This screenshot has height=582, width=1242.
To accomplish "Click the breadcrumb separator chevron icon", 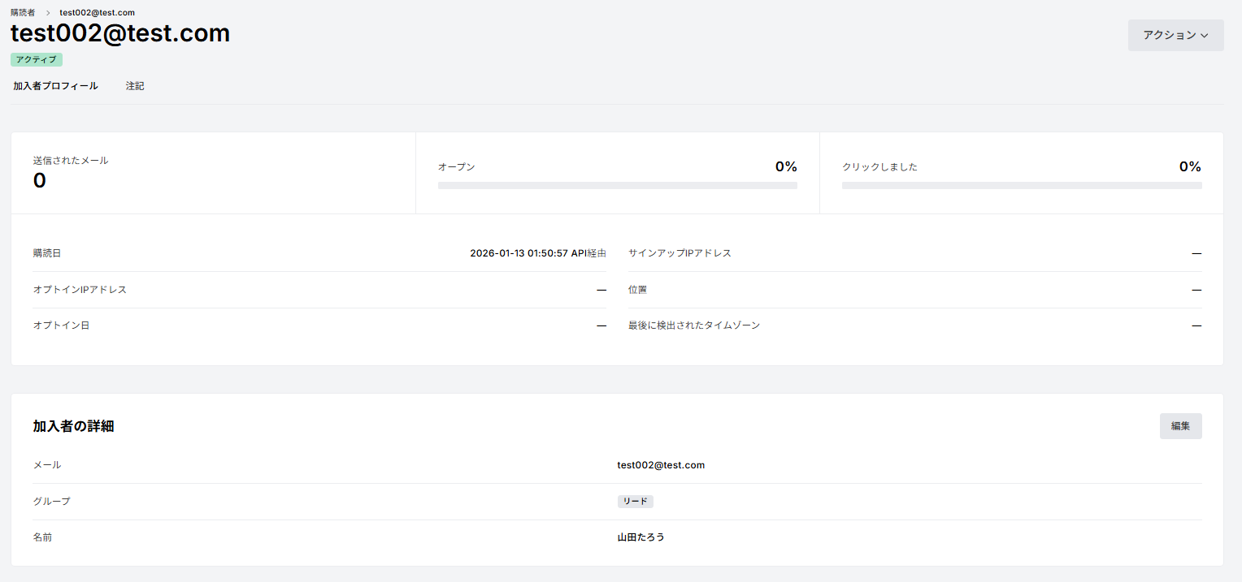I will (48, 13).
